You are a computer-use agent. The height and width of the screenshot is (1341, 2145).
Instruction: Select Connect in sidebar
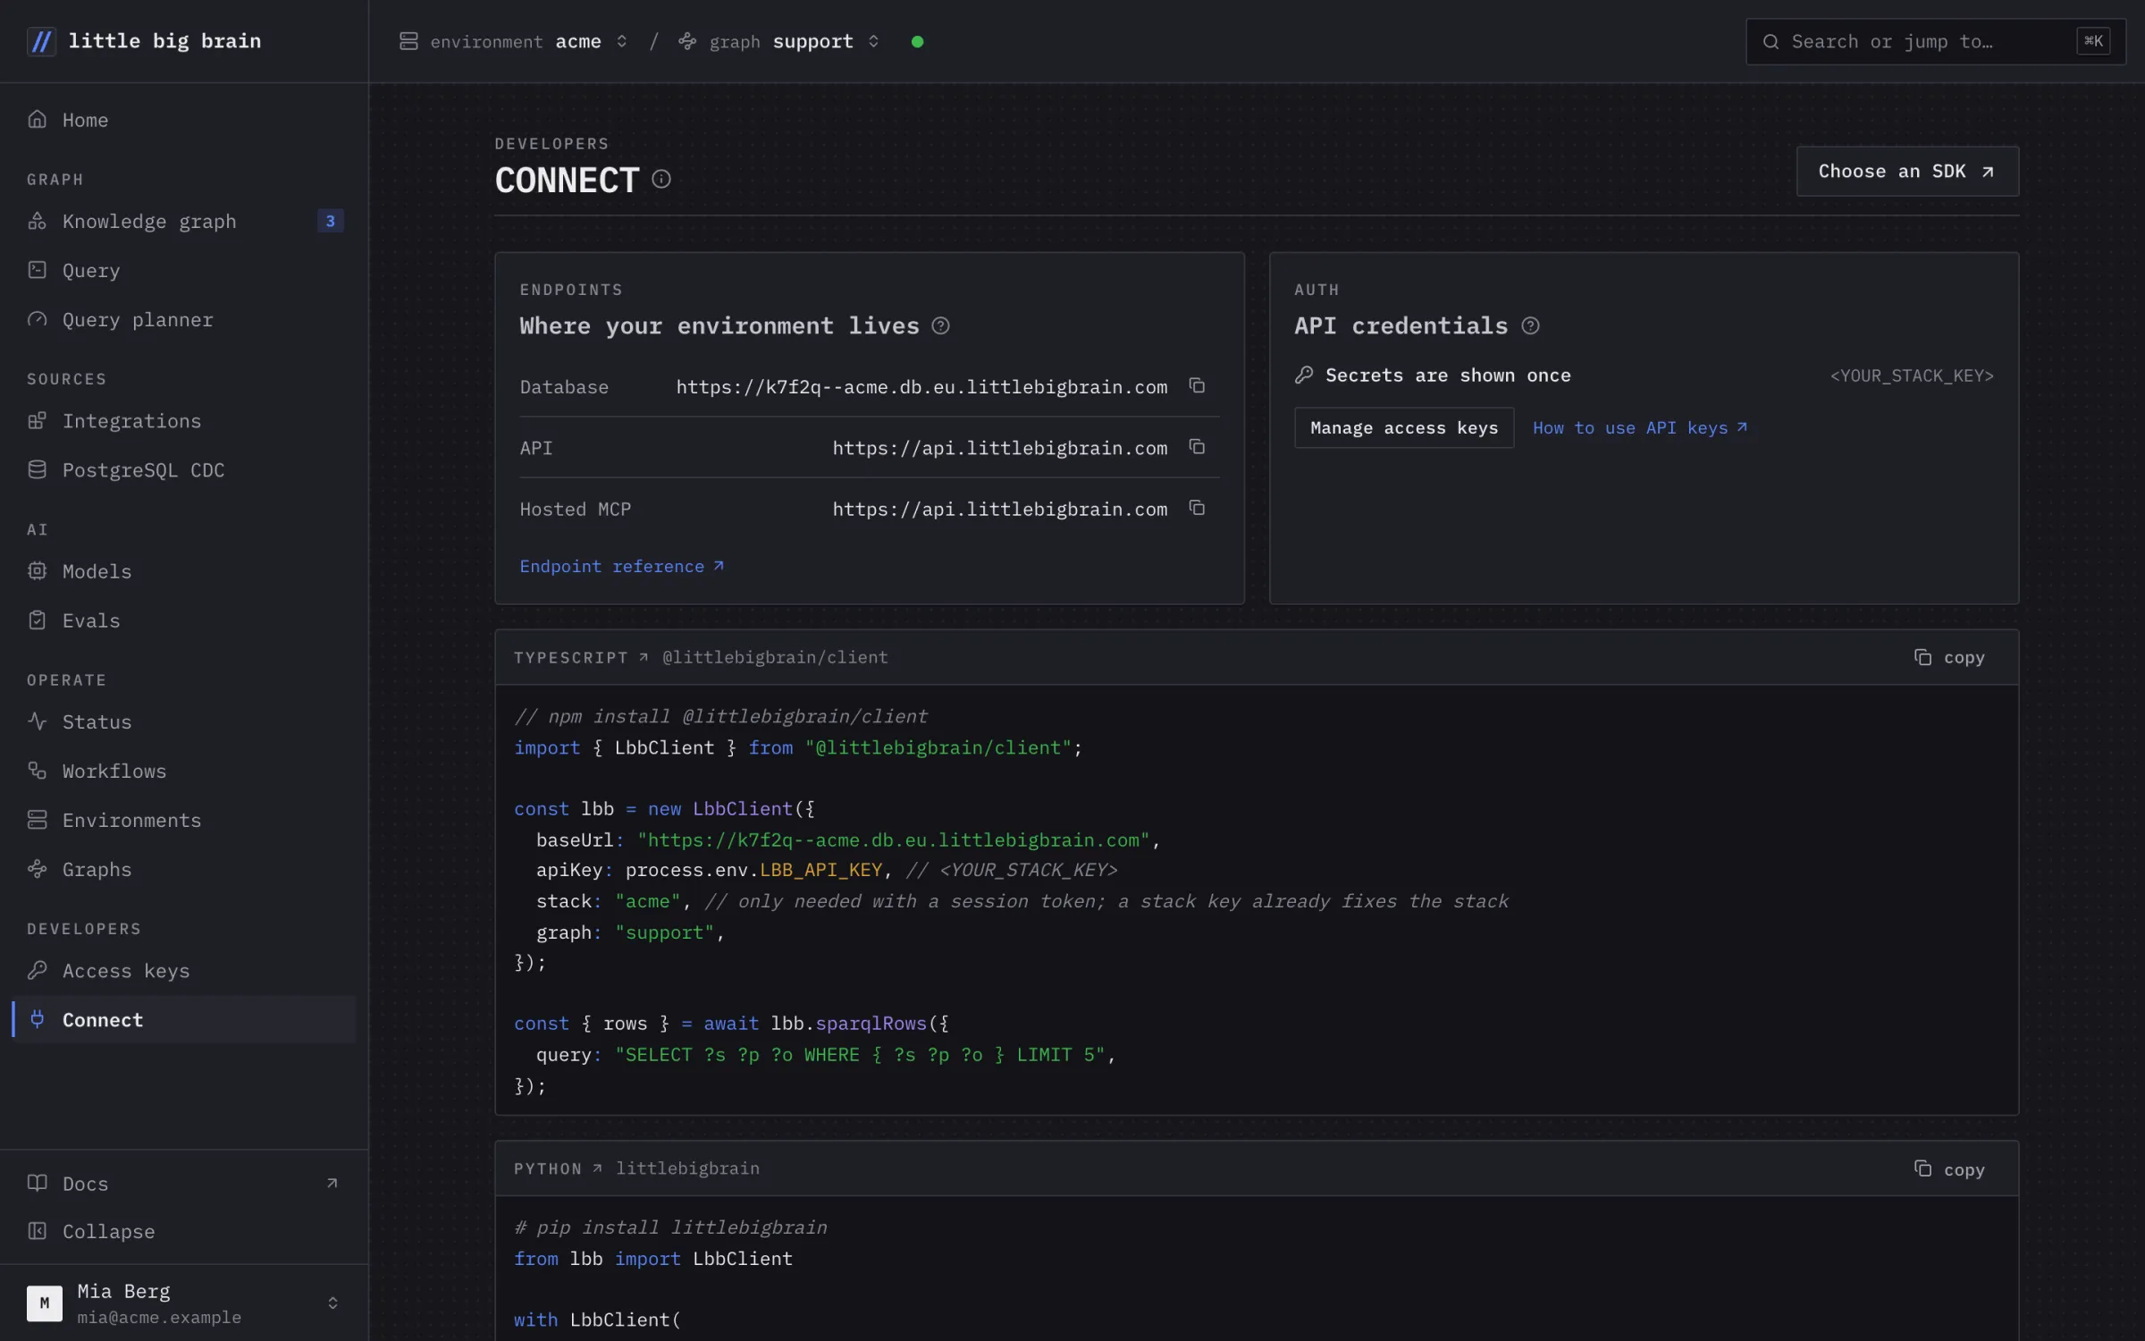[x=184, y=1019]
